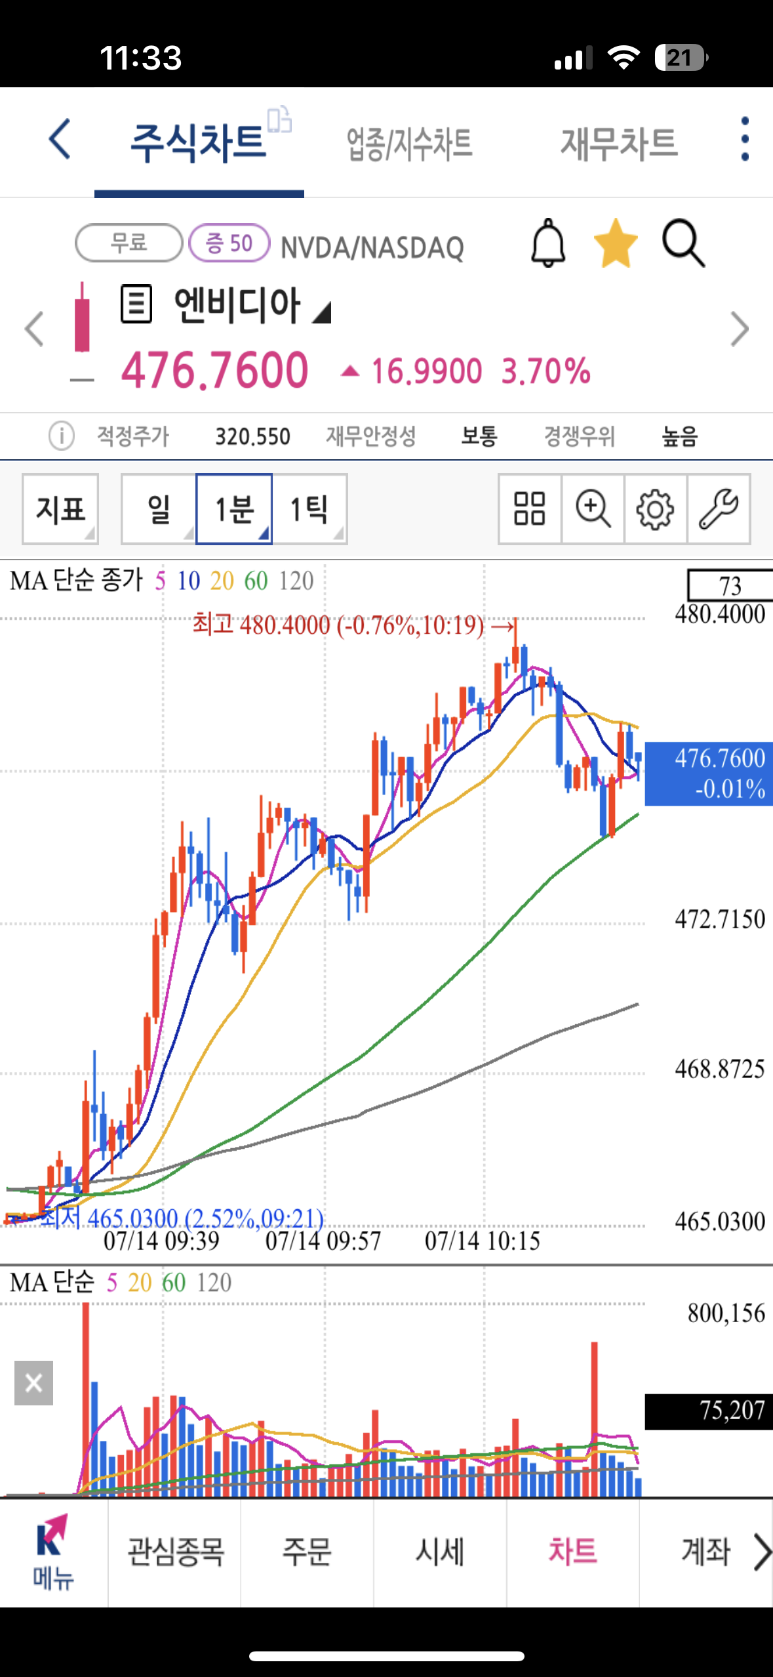Image resolution: width=773 pixels, height=1677 pixels.
Task: Open the 1분 minute interval dropdown
Action: click(234, 509)
